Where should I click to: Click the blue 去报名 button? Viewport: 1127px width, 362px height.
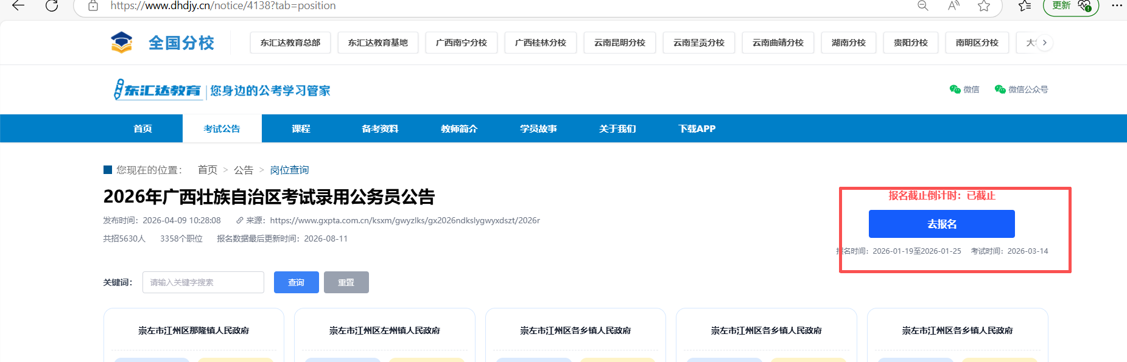[942, 224]
